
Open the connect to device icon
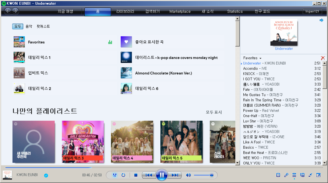[302, 175]
